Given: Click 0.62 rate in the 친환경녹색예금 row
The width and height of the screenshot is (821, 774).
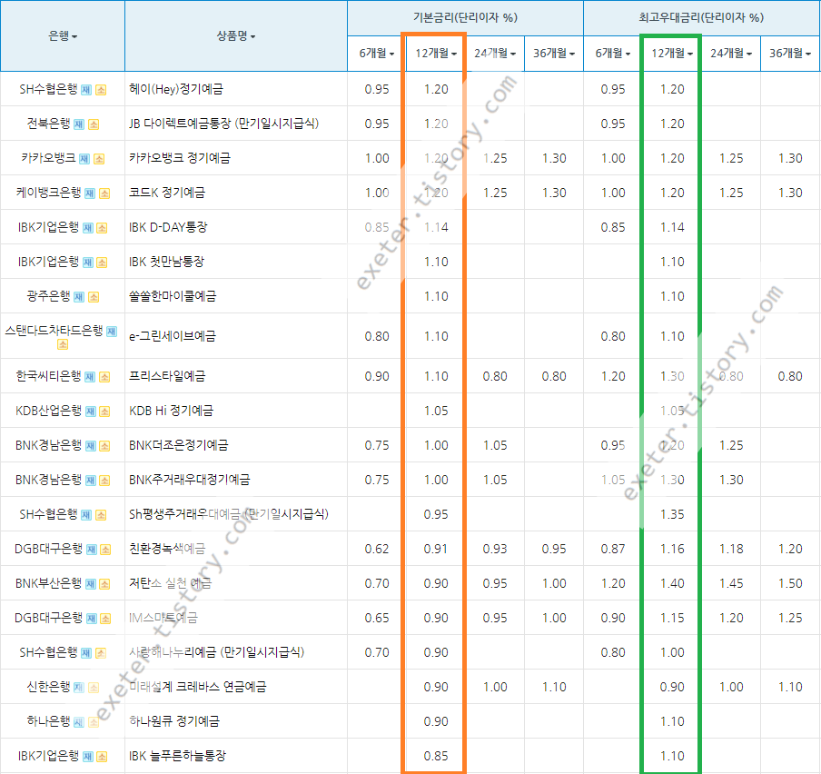Looking at the screenshot, I should pos(377,550).
